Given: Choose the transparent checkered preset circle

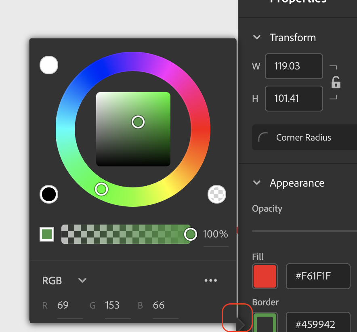Looking at the screenshot, I should pos(217,194).
